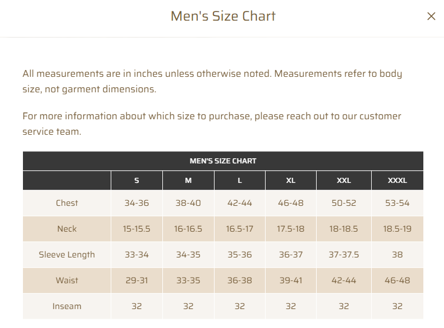
Task: Click the 37-37.5 sleeve length cell
Action: [344, 255]
